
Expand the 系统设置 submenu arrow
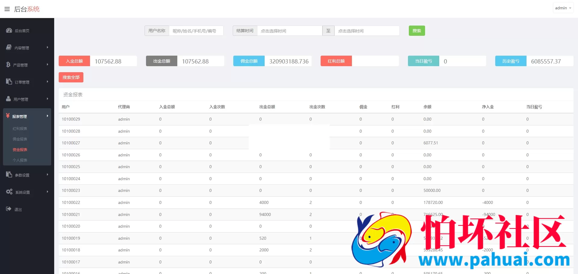[47, 192]
